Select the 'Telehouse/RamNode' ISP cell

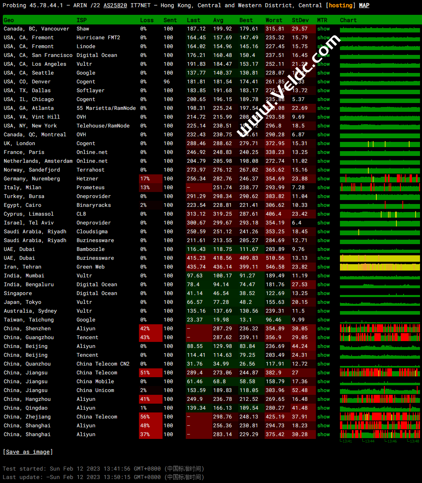[103, 126]
